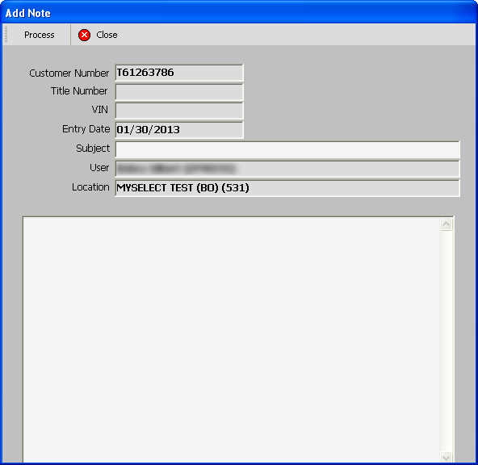
Task: Click the User label
Action: click(99, 168)
